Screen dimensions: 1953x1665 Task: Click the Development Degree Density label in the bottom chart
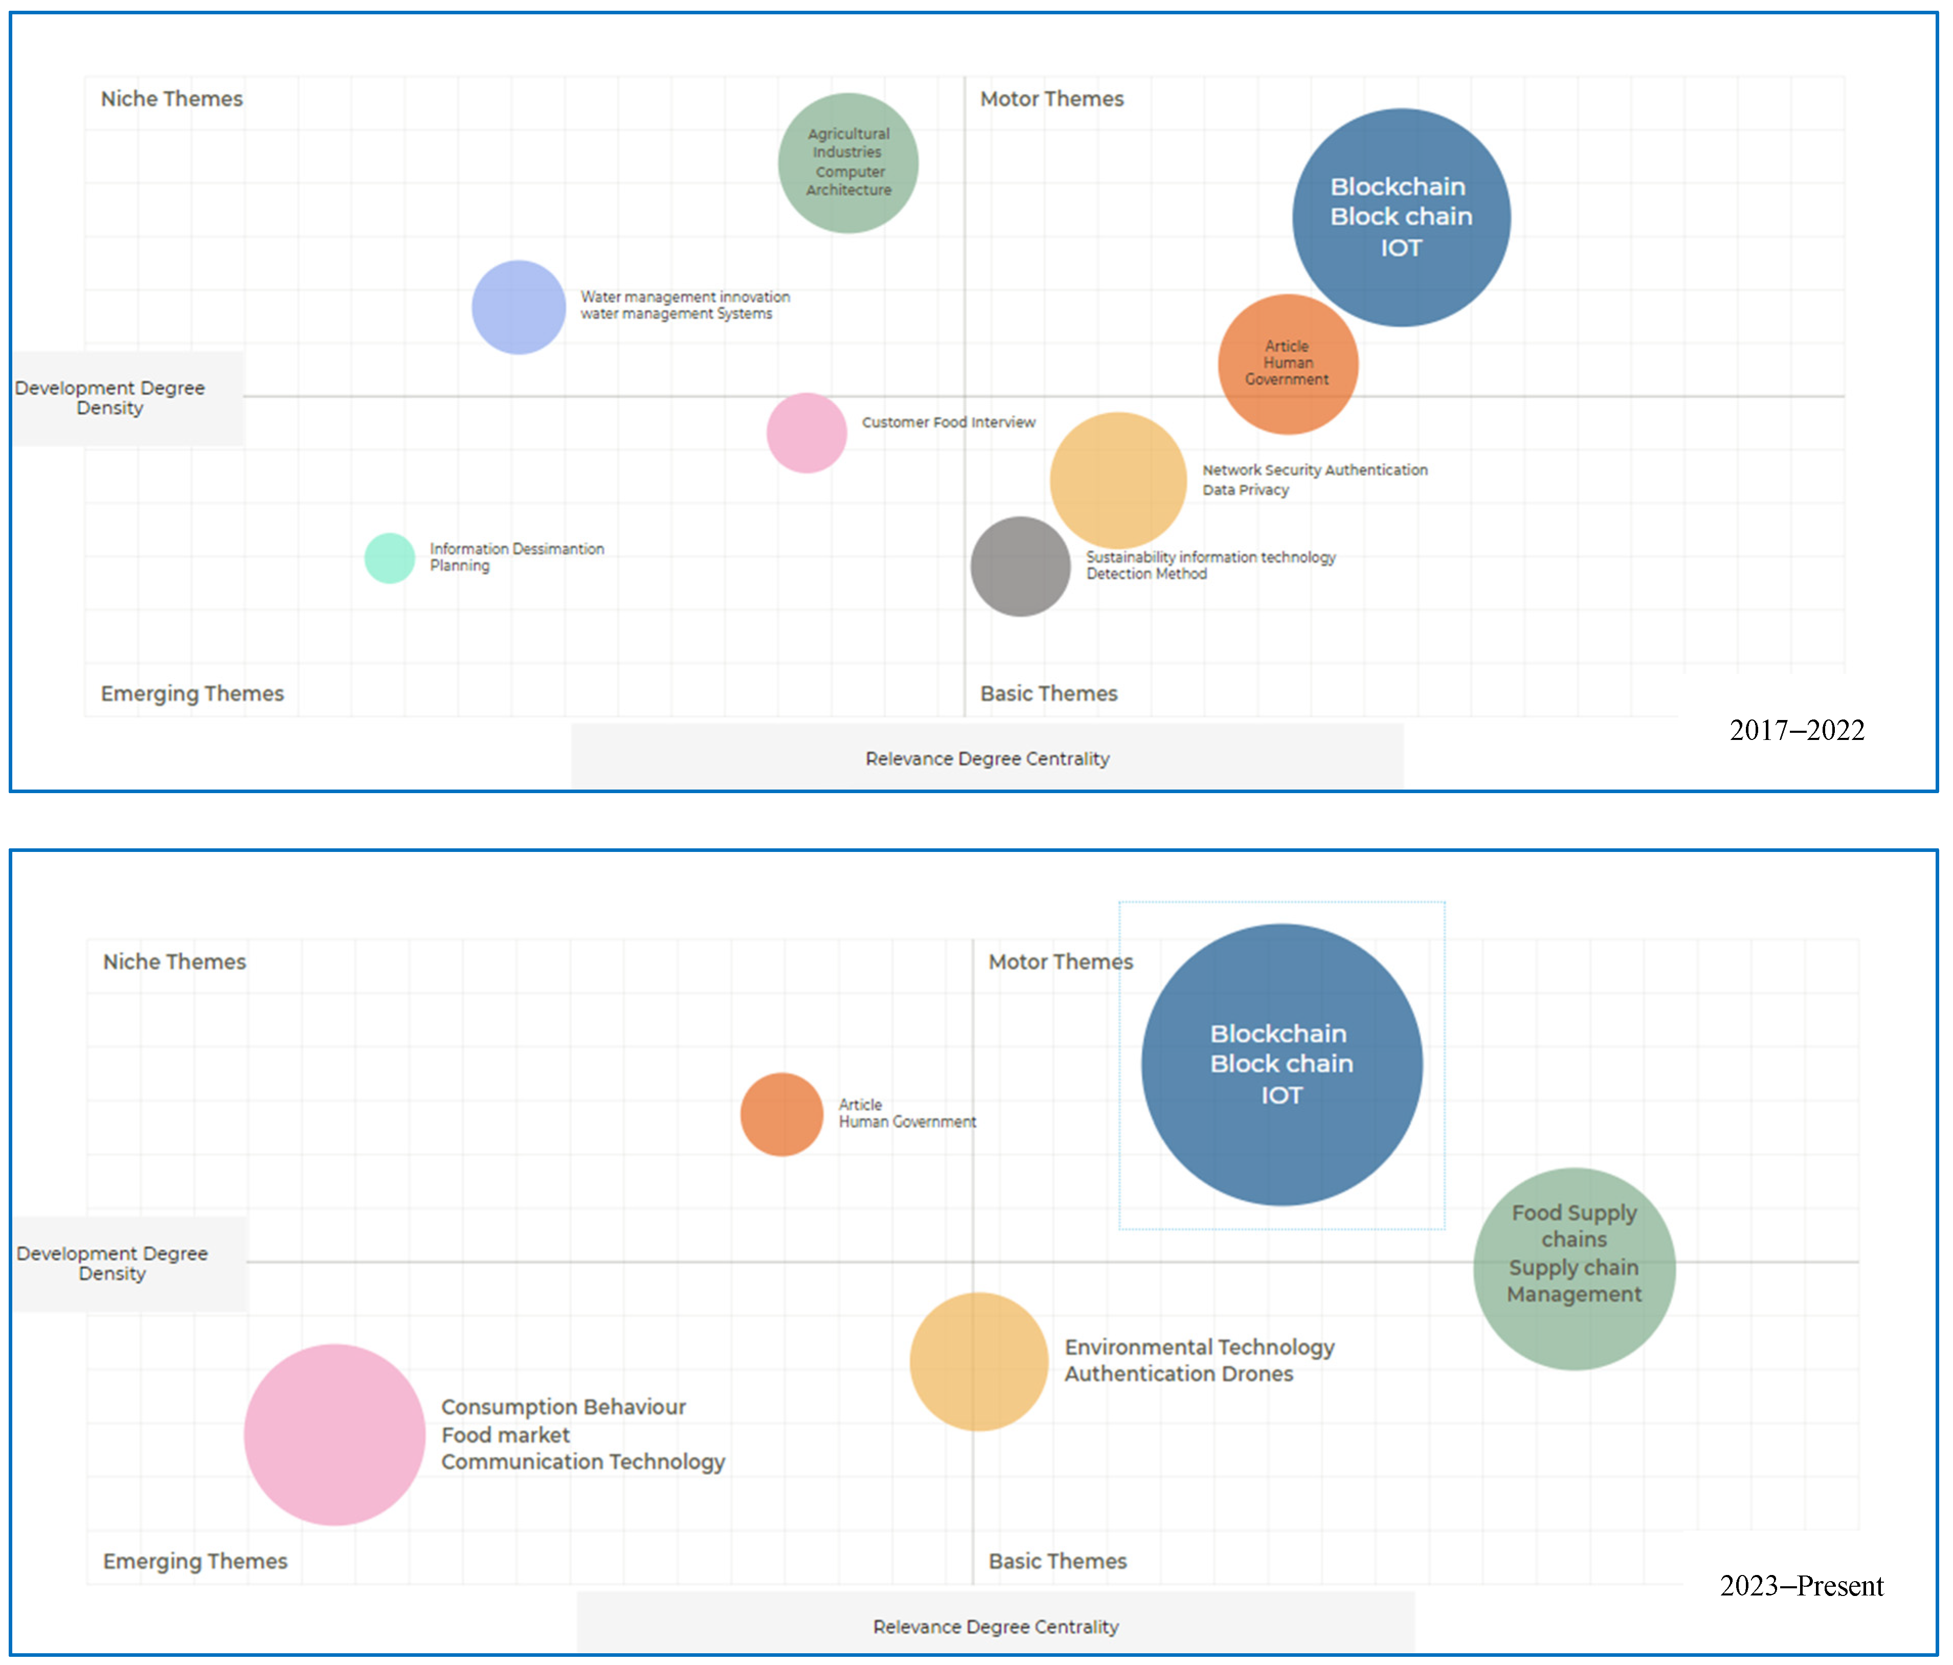[x=112, y=1264]
